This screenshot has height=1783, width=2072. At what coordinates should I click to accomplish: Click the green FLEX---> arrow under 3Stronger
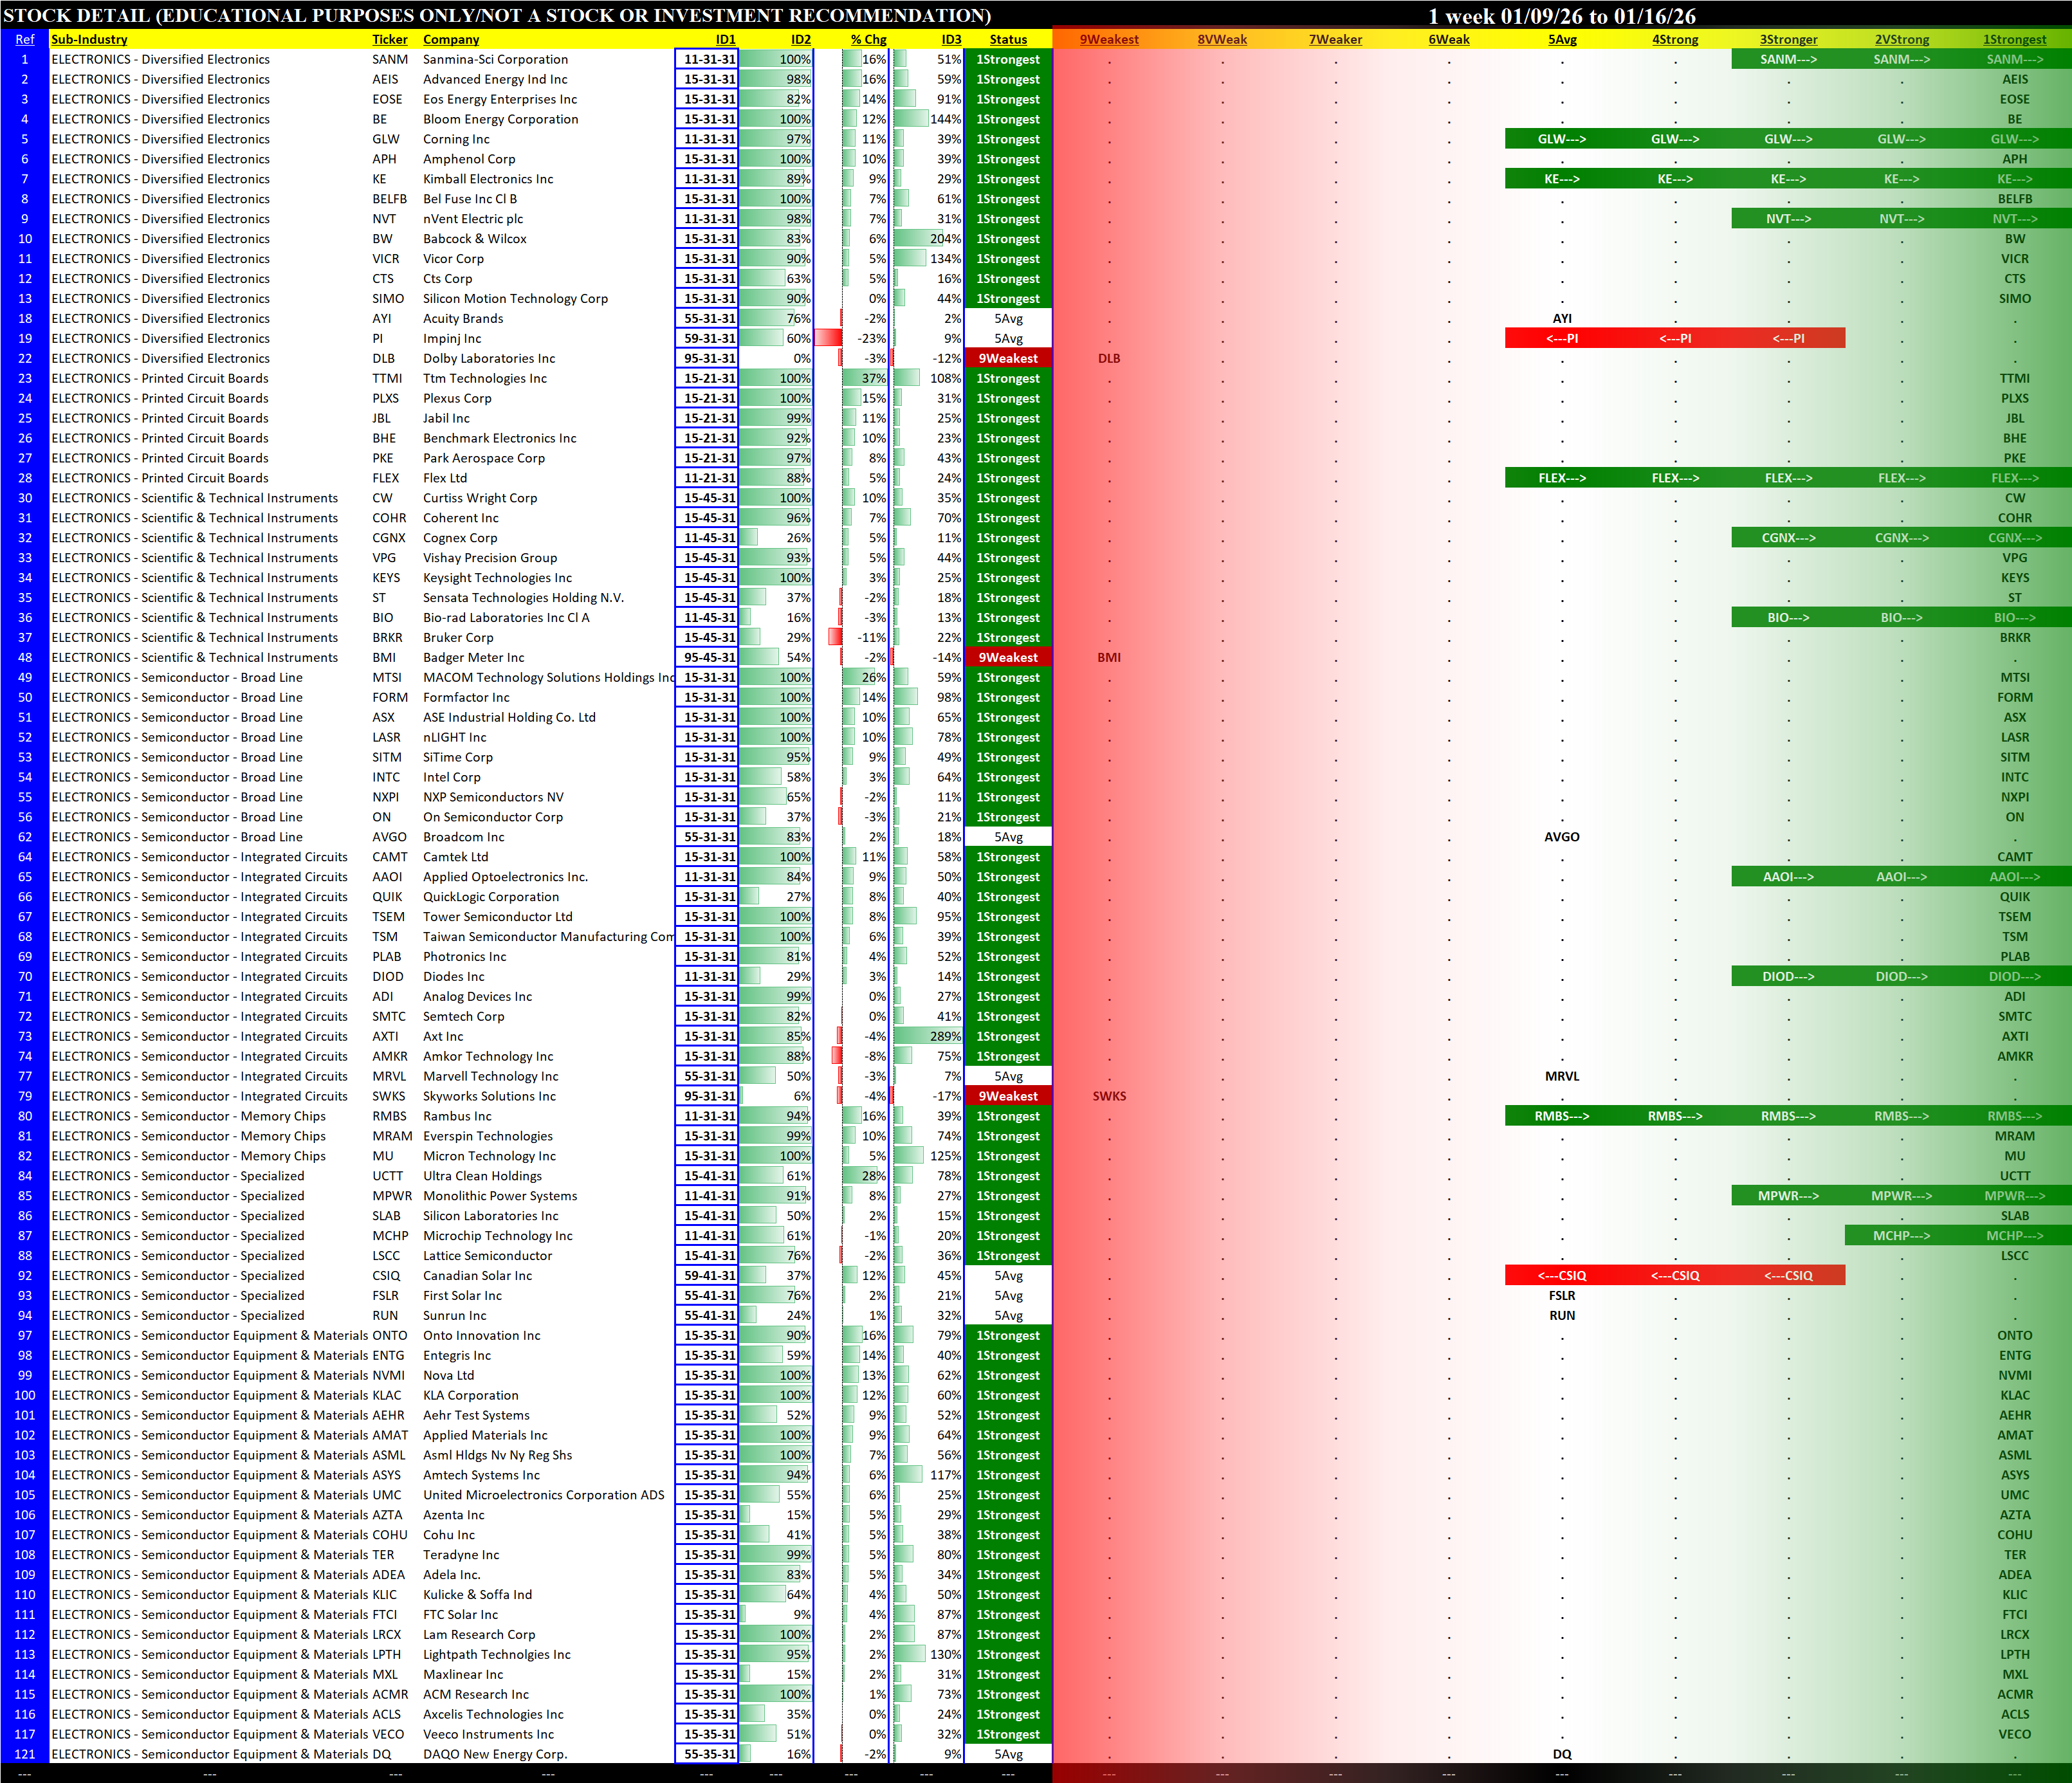pyautogui.click(x=1788, y=478)
